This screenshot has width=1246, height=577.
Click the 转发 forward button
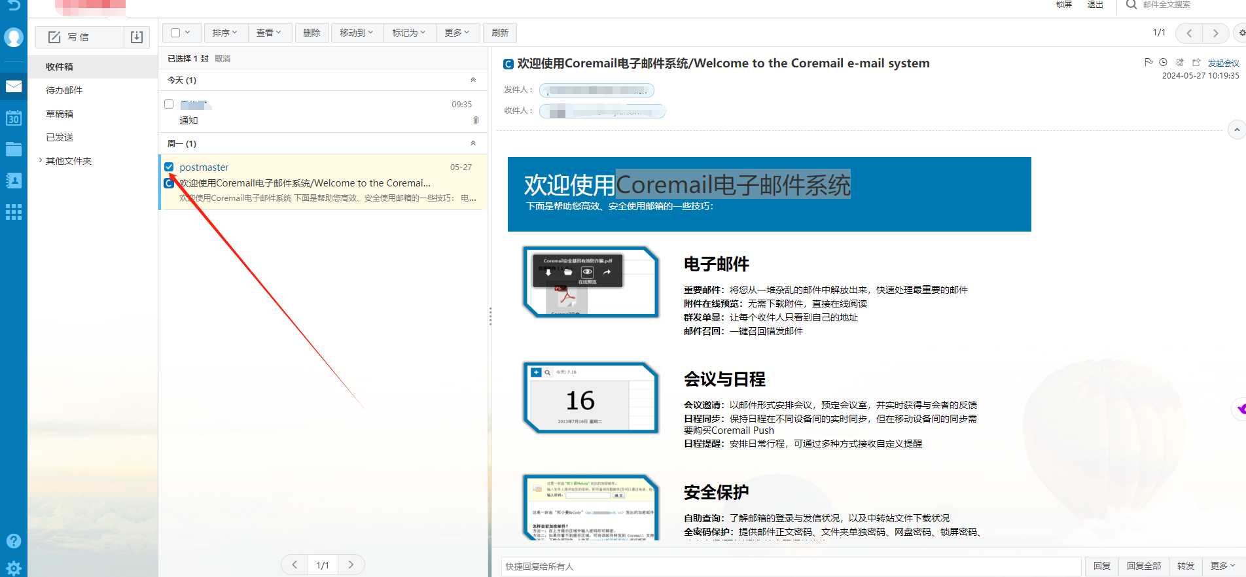tap(1186, 566)
